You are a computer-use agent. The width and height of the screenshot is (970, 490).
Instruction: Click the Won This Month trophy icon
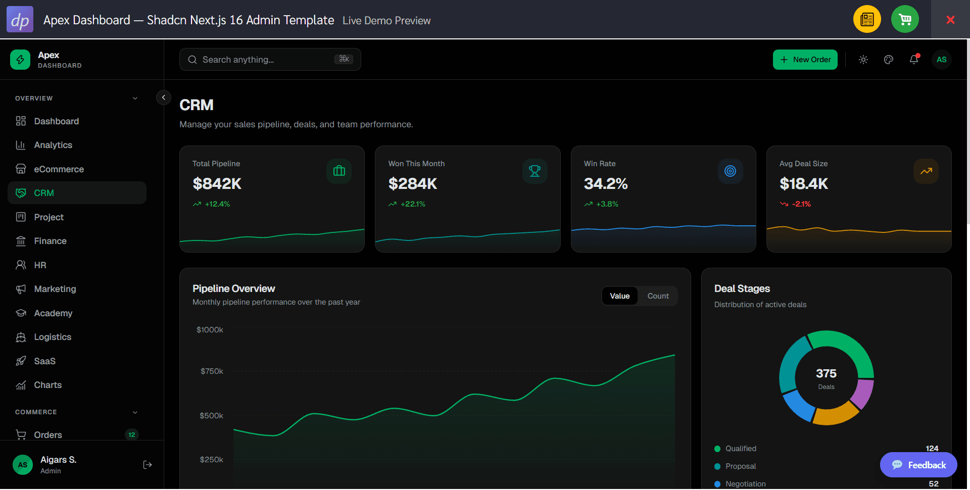(x=535, y=171)
